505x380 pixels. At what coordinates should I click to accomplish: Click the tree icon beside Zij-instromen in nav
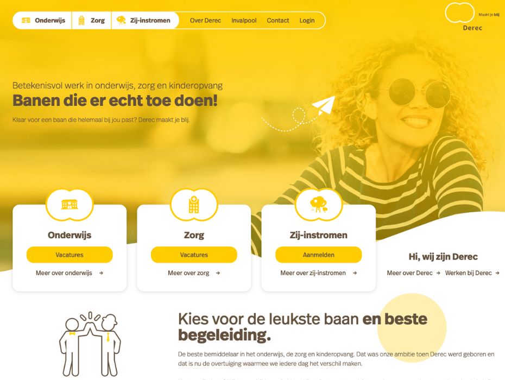pyautogui.click(x=121, y=20)
